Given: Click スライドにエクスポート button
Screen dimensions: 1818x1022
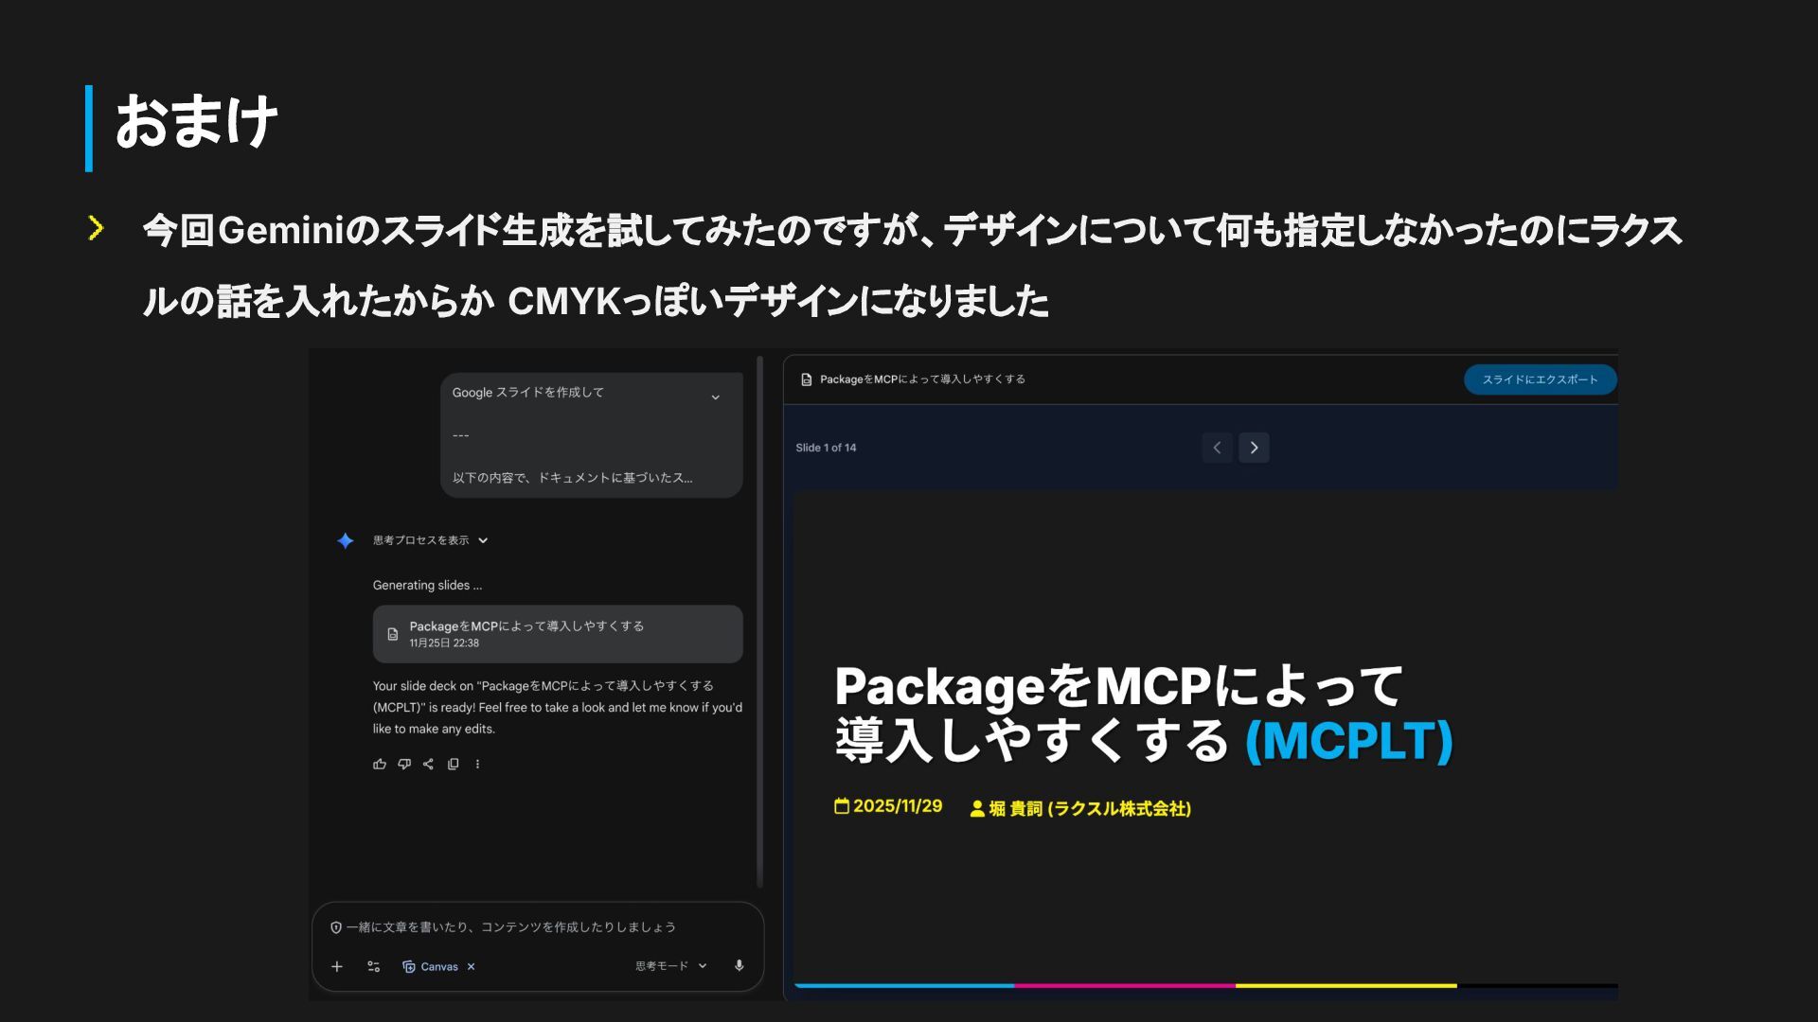Looking at the screenshot, I should (1540, 379).
